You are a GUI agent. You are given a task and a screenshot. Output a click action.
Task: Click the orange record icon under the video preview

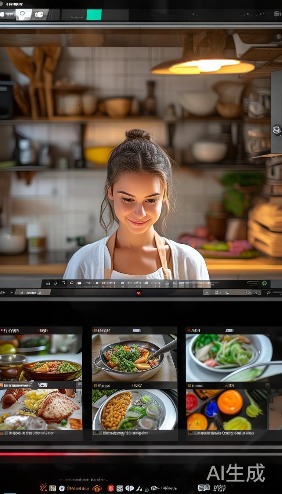[x=138, y=293]
